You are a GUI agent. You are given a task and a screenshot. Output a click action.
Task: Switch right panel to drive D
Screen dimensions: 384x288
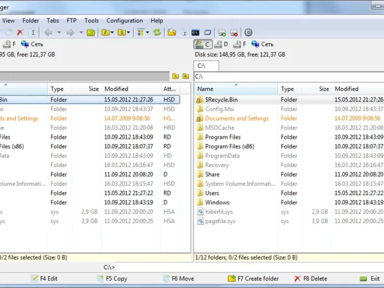[221, 44]
